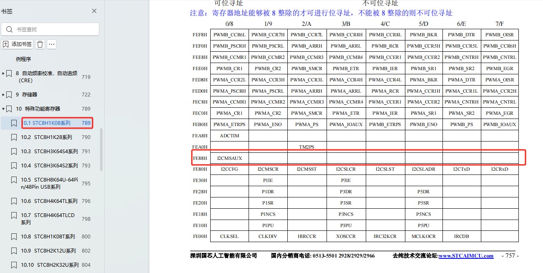Click the CLKDIV register cell

pyautogui.click(x=268, y=236)
